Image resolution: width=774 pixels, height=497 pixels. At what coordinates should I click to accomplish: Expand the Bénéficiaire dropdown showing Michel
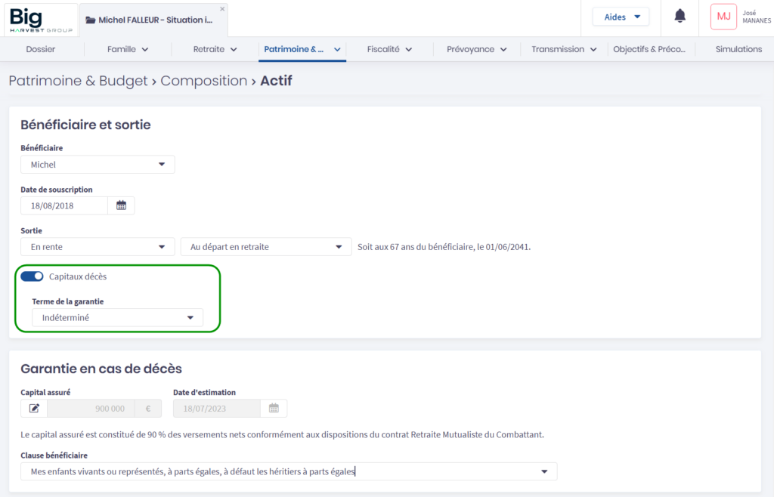pyautogui.click(x=98, y=165)
